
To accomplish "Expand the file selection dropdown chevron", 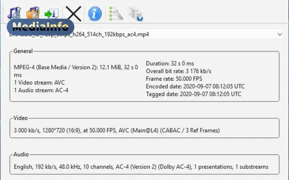I will coord(280,34).
